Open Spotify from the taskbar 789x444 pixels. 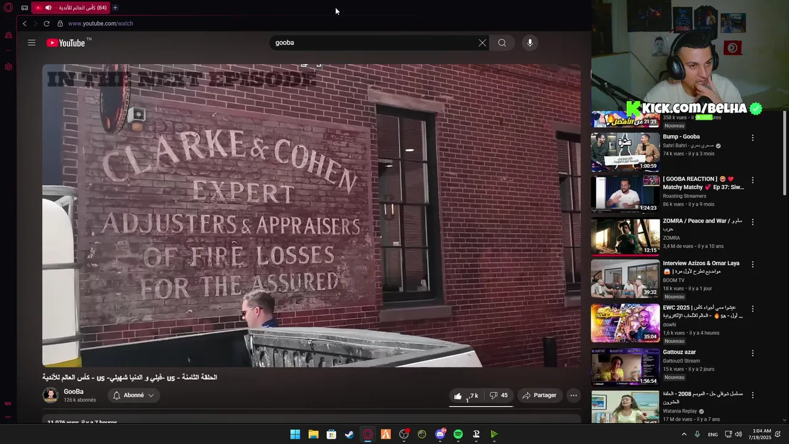(x=458, y=434)
